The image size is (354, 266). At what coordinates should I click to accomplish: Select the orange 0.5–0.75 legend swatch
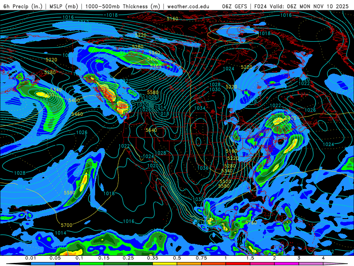(x=189, y=264)
